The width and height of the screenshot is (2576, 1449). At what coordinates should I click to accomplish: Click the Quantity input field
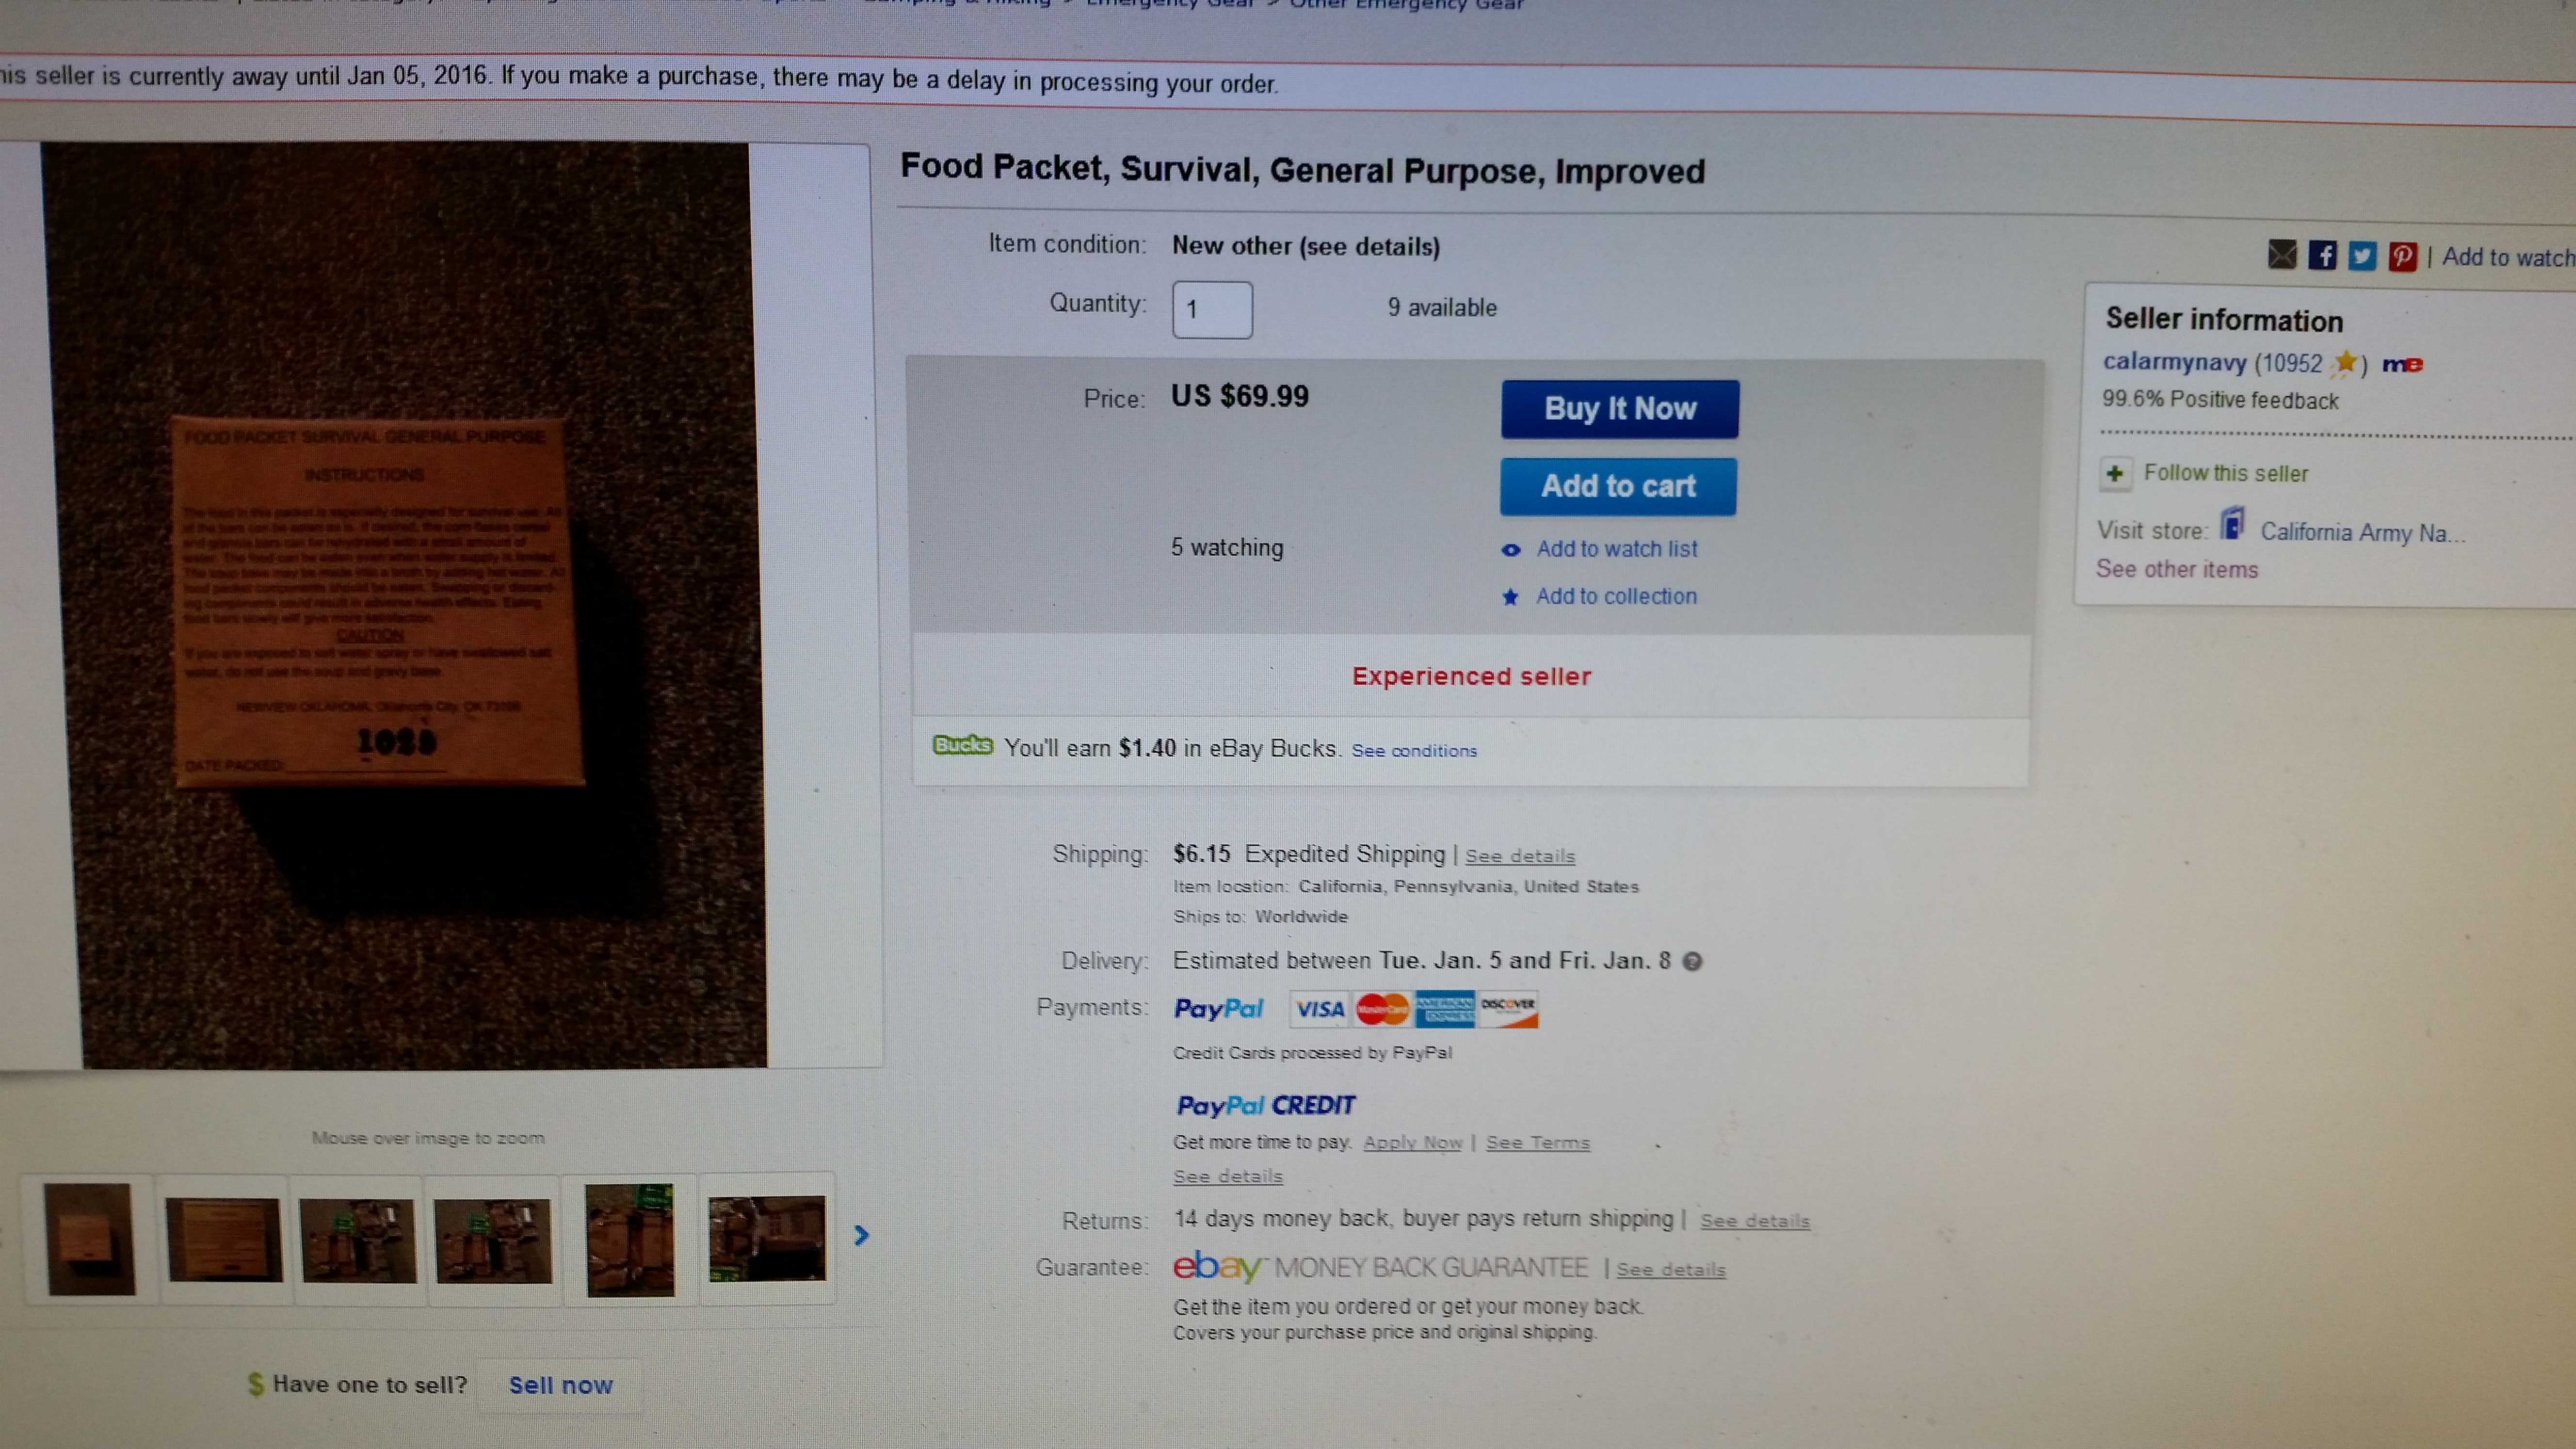(x=1212, y=310)
